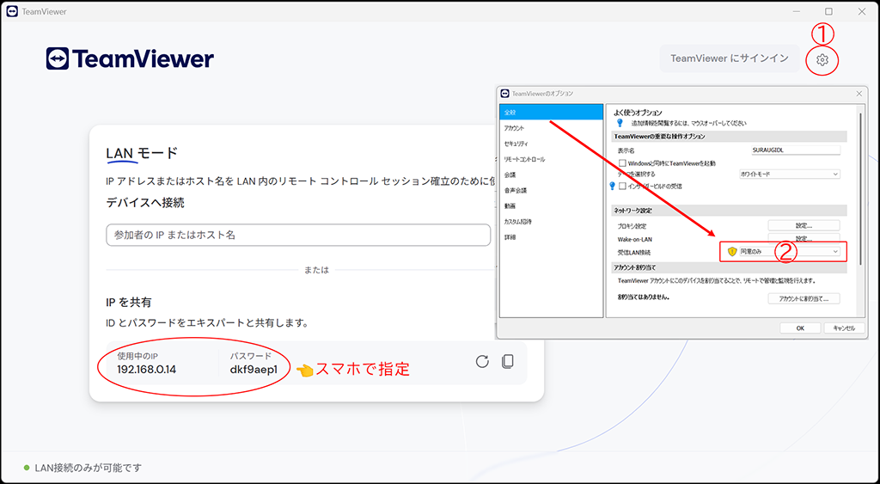The image size is (880, 484).
Task: Click the green LAN status dot
Action: pyautogui.click(x=27, y=468)
